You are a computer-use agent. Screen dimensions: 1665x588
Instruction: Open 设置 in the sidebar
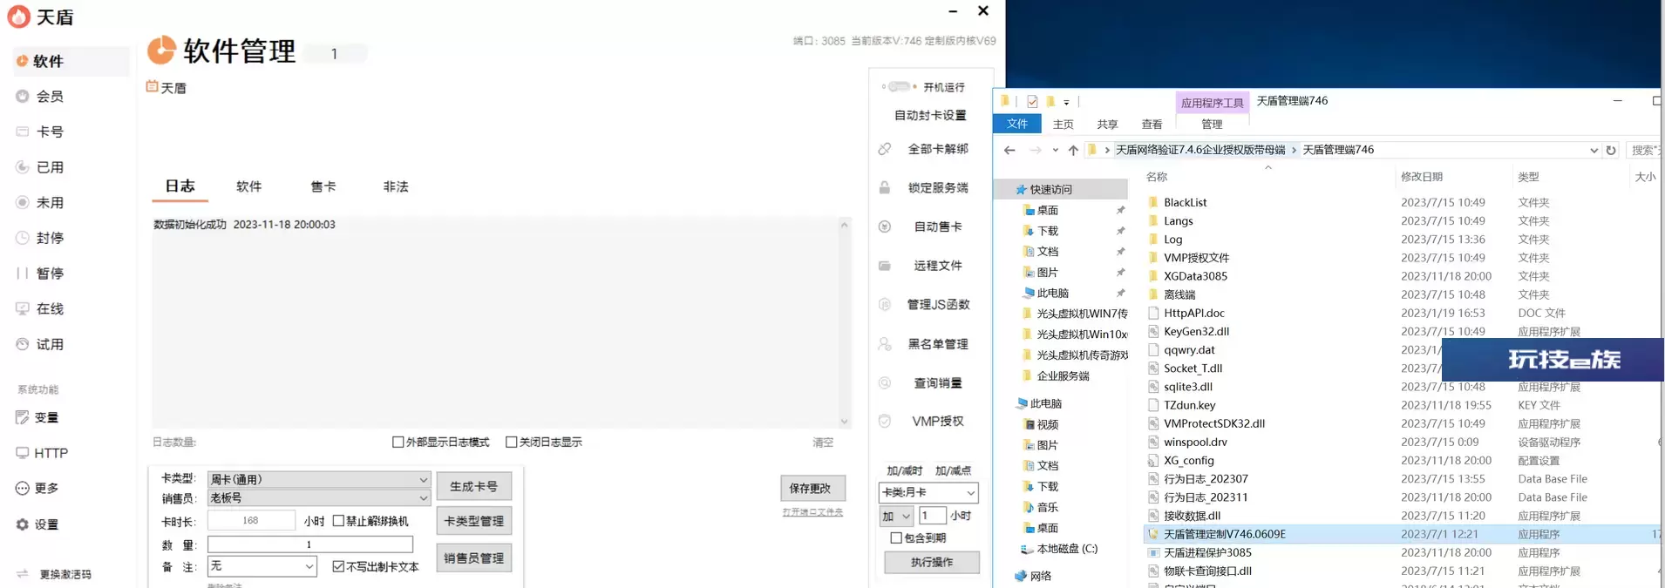coord(46,525)
